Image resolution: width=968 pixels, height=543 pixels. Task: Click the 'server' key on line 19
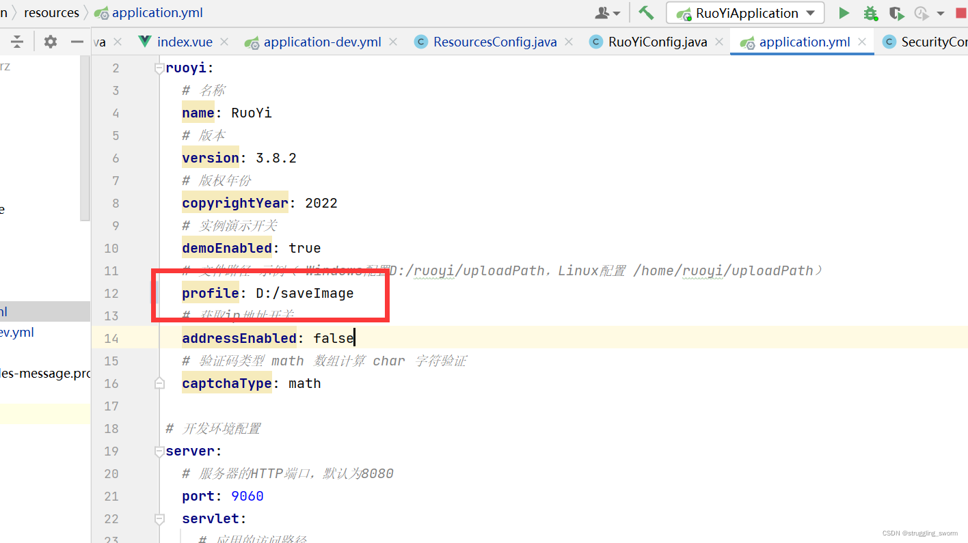[x=190, y=451]
